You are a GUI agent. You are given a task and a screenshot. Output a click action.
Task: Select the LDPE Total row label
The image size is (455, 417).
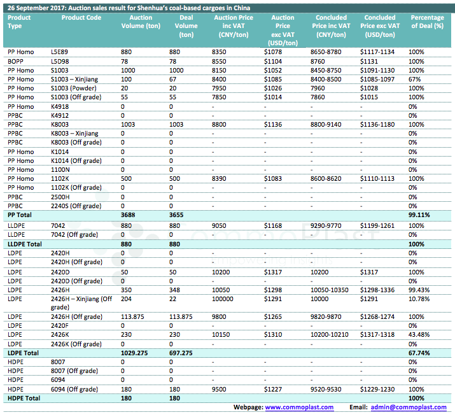22,352
